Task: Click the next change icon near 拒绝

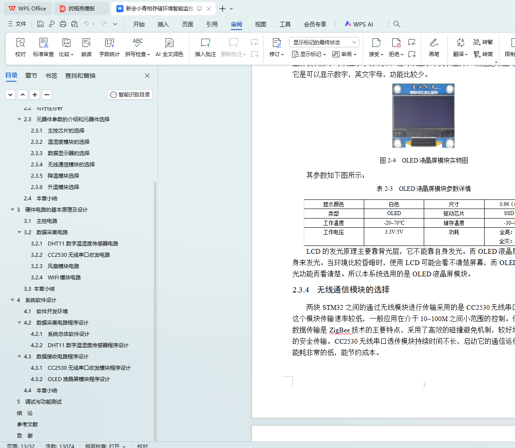Action: 412,54
